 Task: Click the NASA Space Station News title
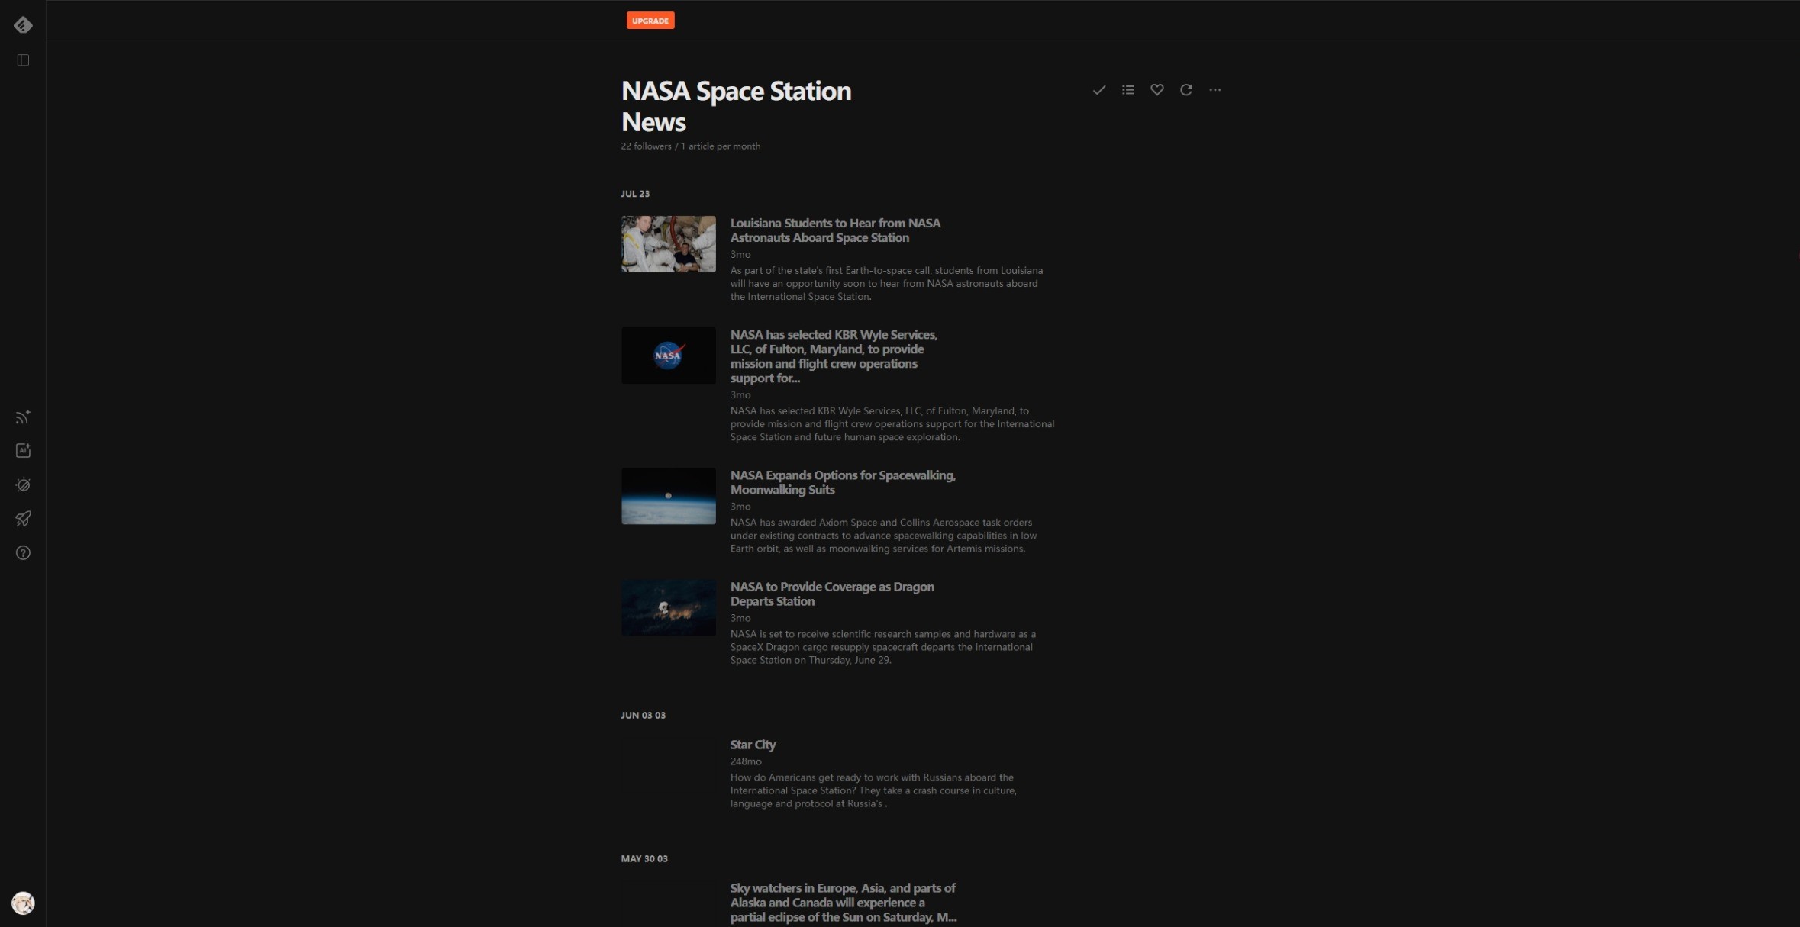736,106
